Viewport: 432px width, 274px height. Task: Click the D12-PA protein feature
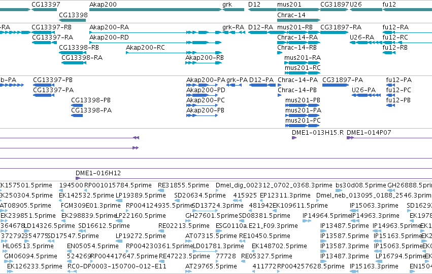(x=262, y=85)
